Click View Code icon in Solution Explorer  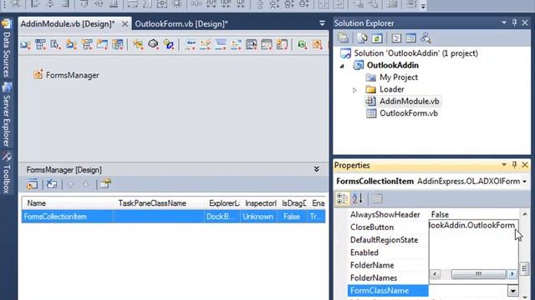point(396,38)
